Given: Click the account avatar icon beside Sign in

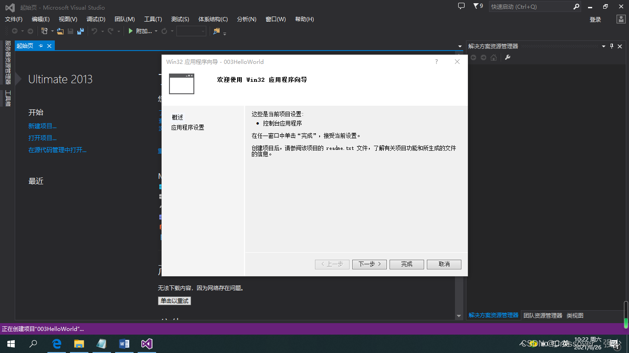Looking at the screenshot, I should click(621, 19).
